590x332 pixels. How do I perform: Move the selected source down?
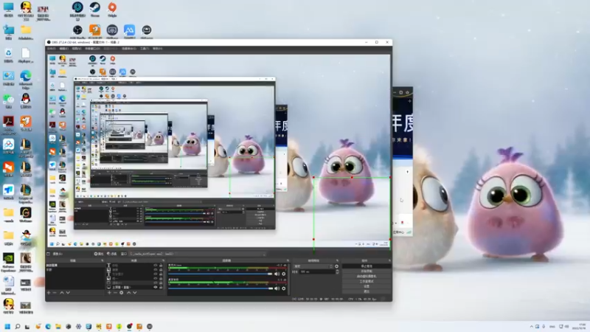click(135, 292)
